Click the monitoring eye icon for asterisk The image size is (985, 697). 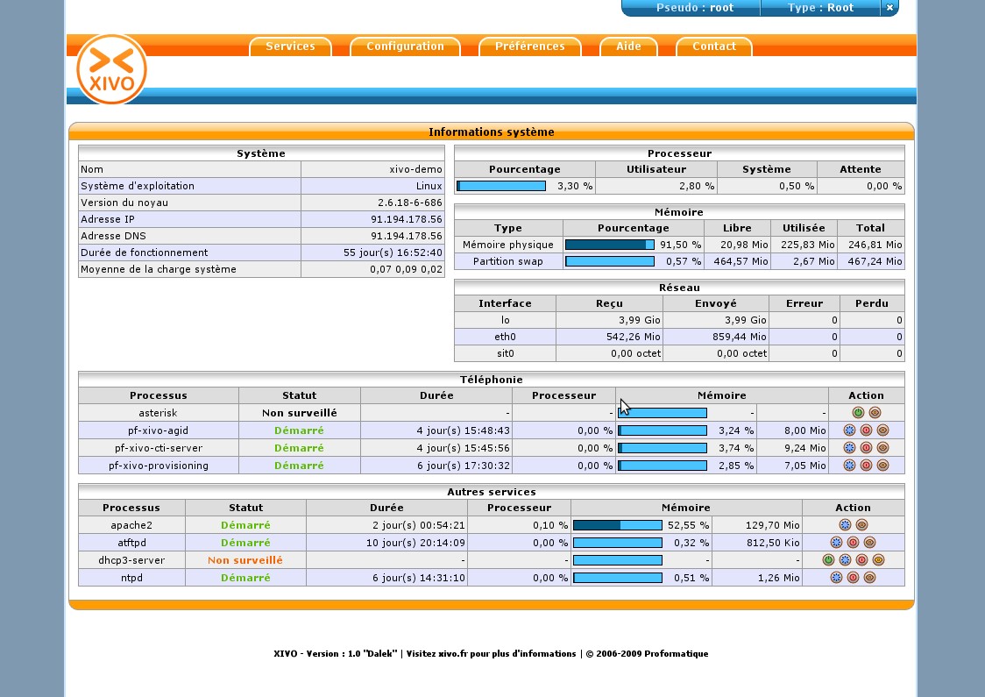click(x=875, y=413)
